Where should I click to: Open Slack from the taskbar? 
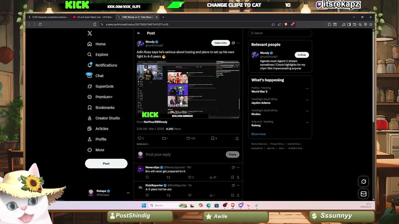click(257, 205)
